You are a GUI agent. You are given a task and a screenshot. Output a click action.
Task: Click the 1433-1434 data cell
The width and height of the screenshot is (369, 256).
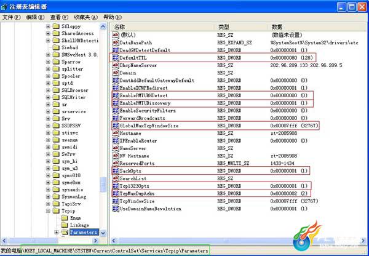coord(282,163)
